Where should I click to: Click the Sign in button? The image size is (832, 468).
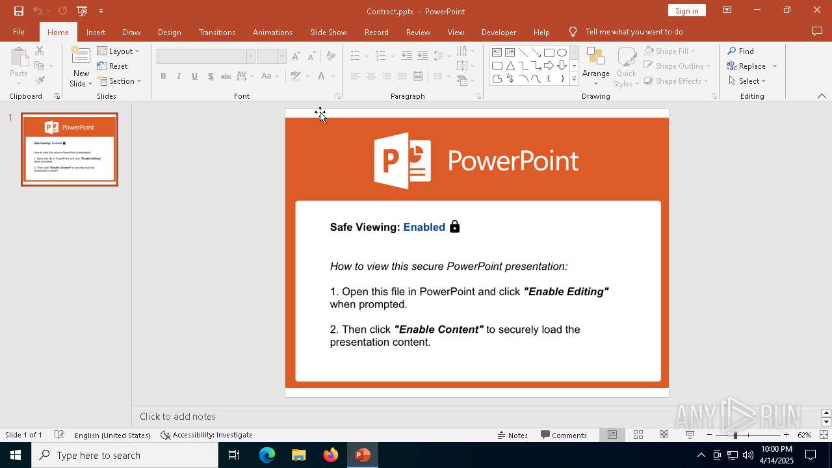click(686, 10)
